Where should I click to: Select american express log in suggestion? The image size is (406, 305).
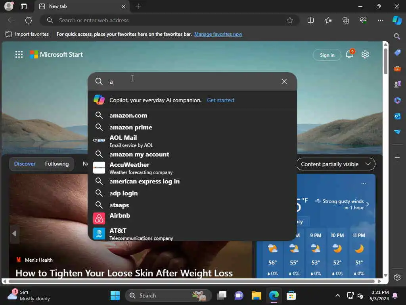point(192,181)
